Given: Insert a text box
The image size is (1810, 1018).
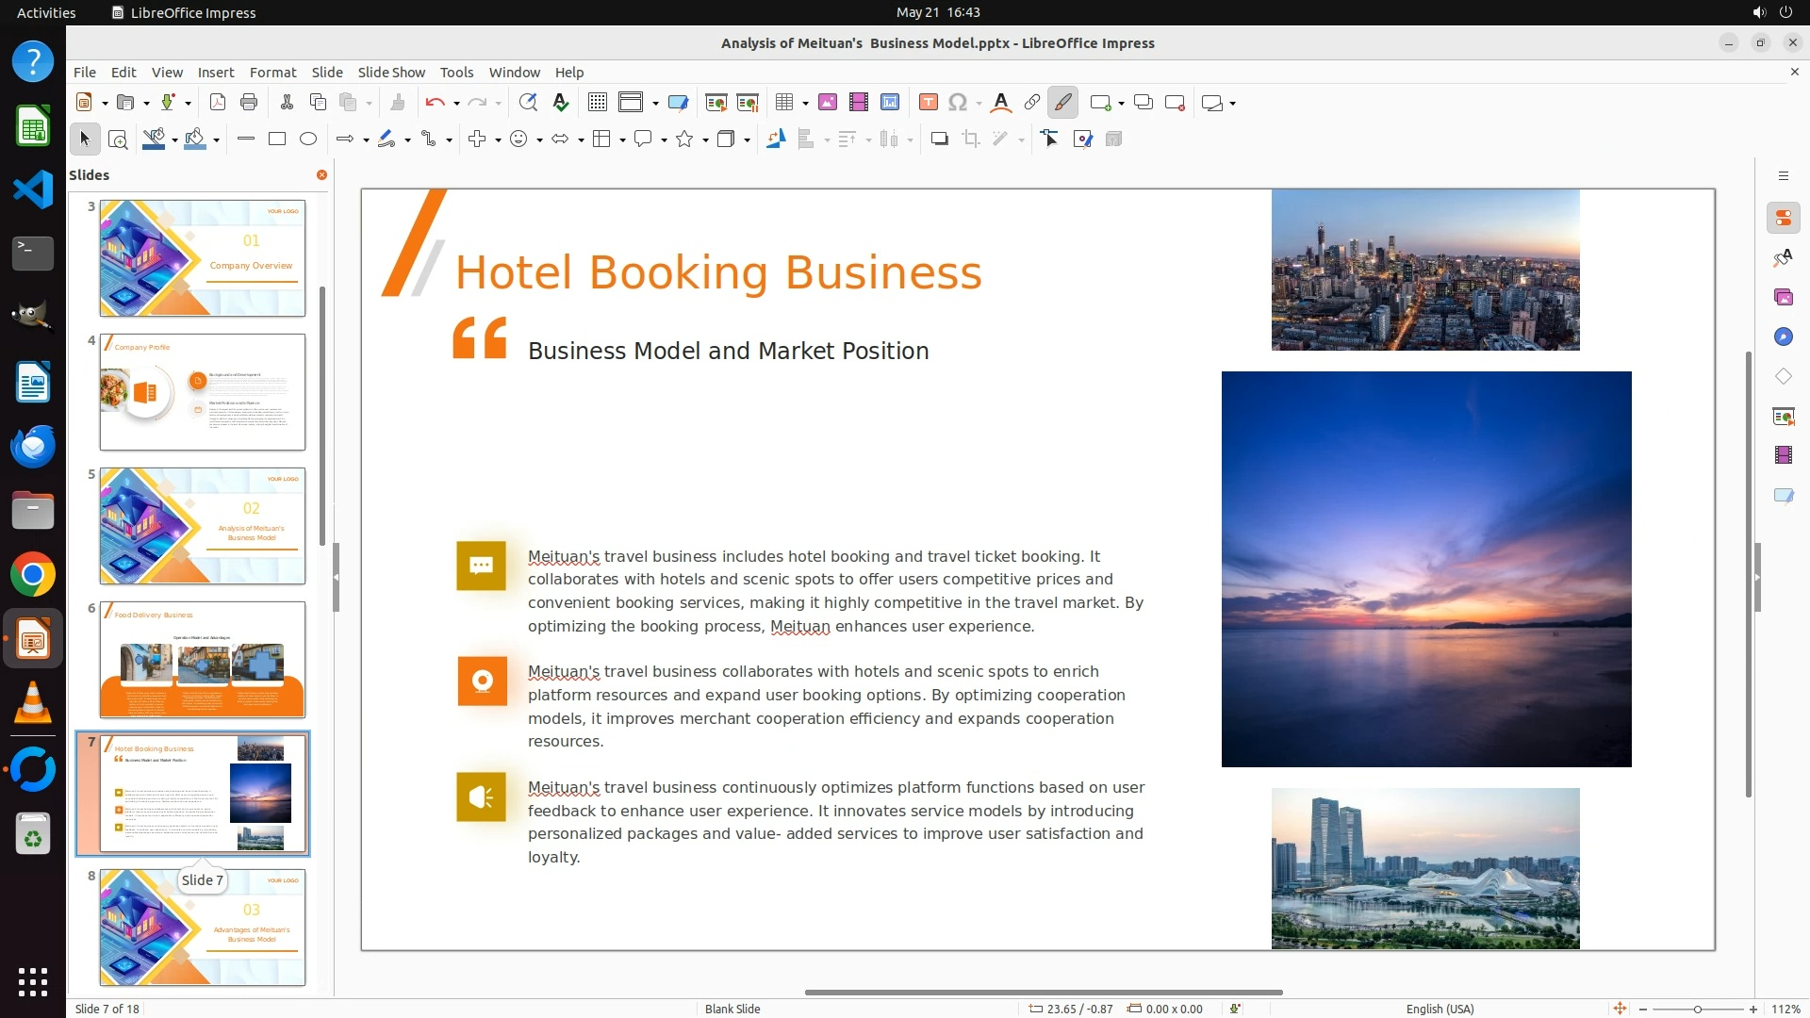Looking at the screenshot, I should click(928, 103).
